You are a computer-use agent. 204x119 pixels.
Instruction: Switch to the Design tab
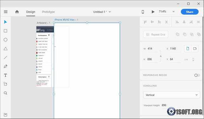point(31,12)
